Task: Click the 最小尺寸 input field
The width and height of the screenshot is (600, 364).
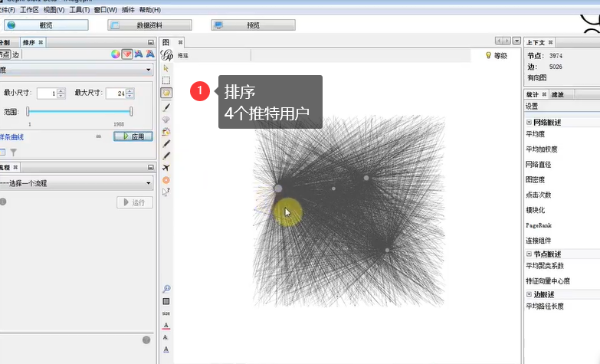Action: [47, 93]
